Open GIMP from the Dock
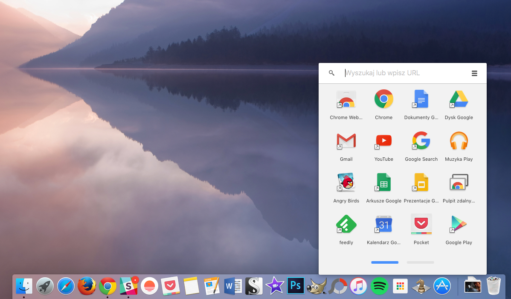The image size is (511, 299). pos(316,286)
